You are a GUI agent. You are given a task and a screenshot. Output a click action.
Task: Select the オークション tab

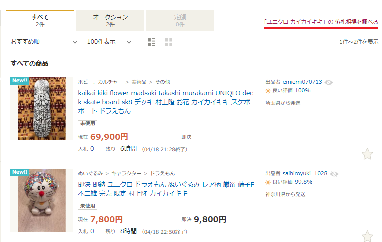(110, 20)
